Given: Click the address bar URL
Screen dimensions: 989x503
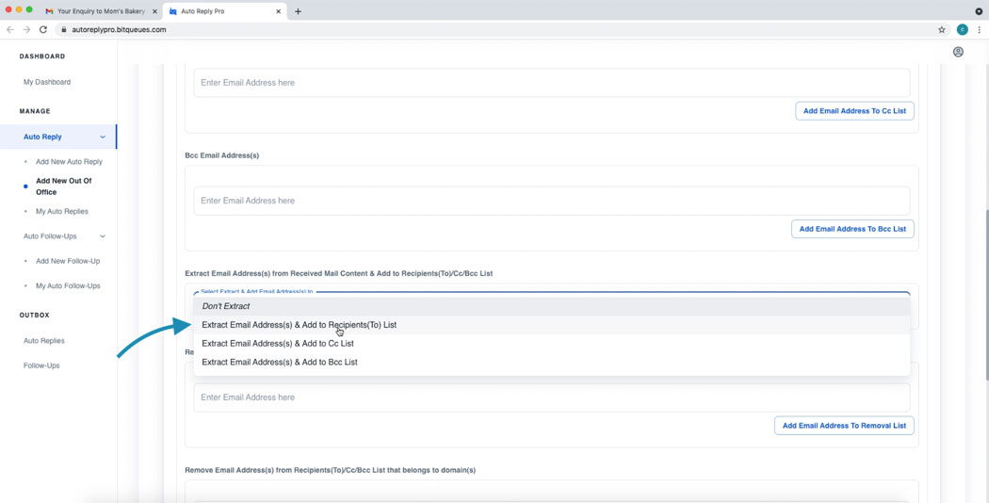Looking at the screenshot, I should pos(120,29).
